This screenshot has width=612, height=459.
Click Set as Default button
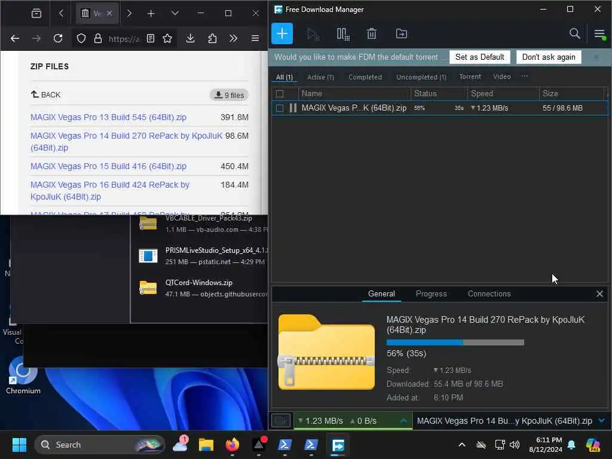(x=480, y=57)
